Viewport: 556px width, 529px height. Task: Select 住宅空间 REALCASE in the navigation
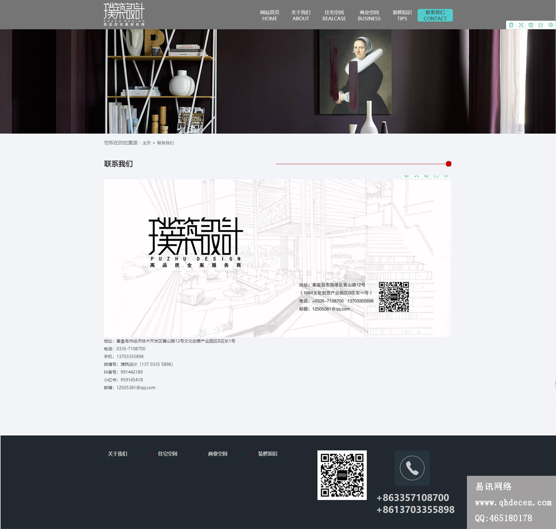coord(334,15)
